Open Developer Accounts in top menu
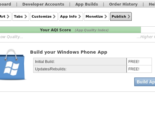 (43, 4)
